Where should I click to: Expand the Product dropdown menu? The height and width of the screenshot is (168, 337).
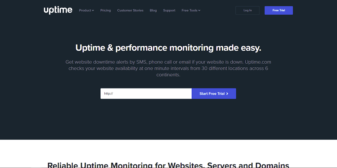(86, 10)
